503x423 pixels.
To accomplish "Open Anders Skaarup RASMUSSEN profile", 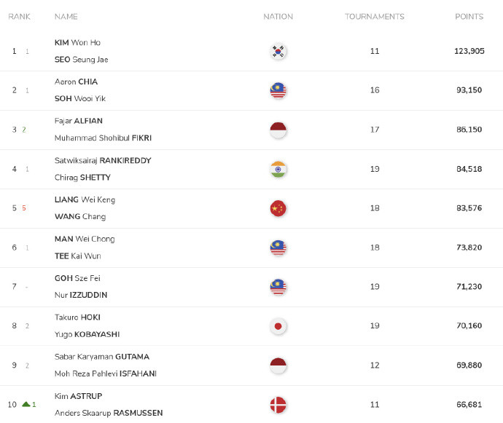I will pos(109,413).
